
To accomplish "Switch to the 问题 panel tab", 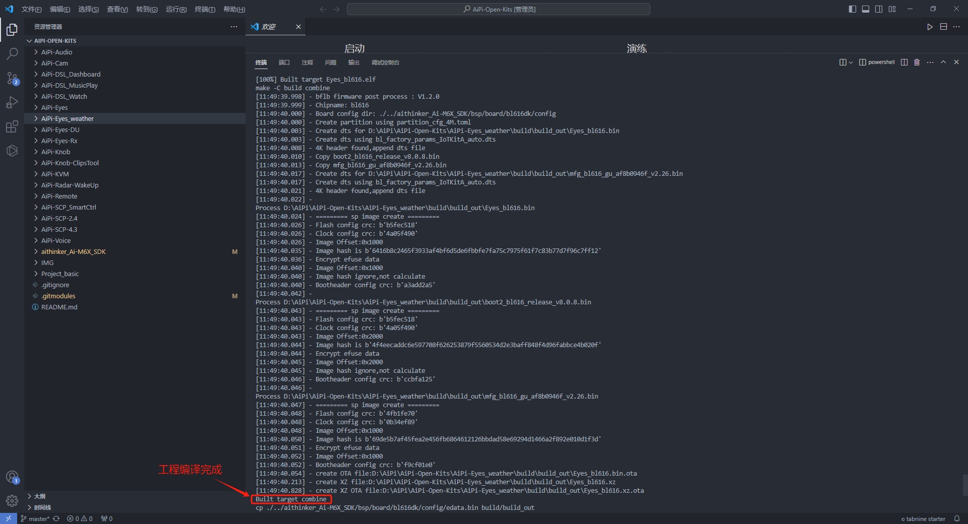I will [331, 62].
